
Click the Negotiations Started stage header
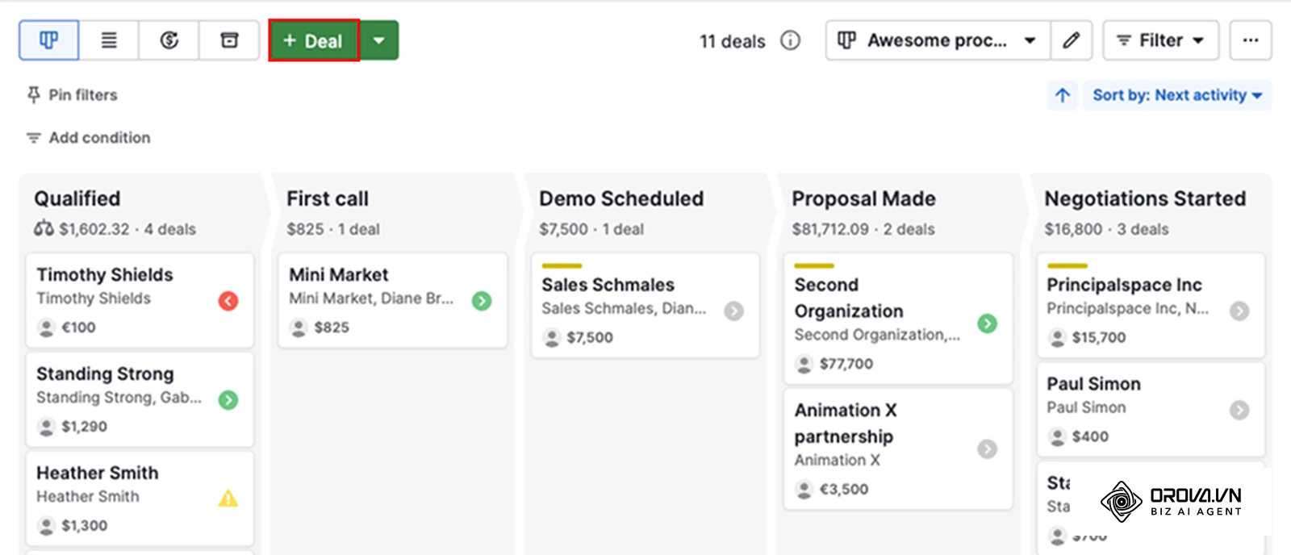point(1145,198)
